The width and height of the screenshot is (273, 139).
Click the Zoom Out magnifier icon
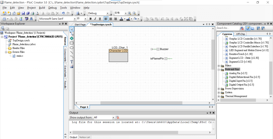coord(134,13)
